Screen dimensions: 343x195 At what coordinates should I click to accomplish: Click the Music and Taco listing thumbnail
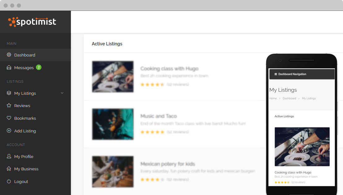click(x=113, y=124)
